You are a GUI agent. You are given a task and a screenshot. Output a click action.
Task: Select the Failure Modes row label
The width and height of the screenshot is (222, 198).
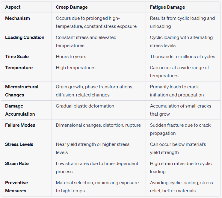point(20,125)
